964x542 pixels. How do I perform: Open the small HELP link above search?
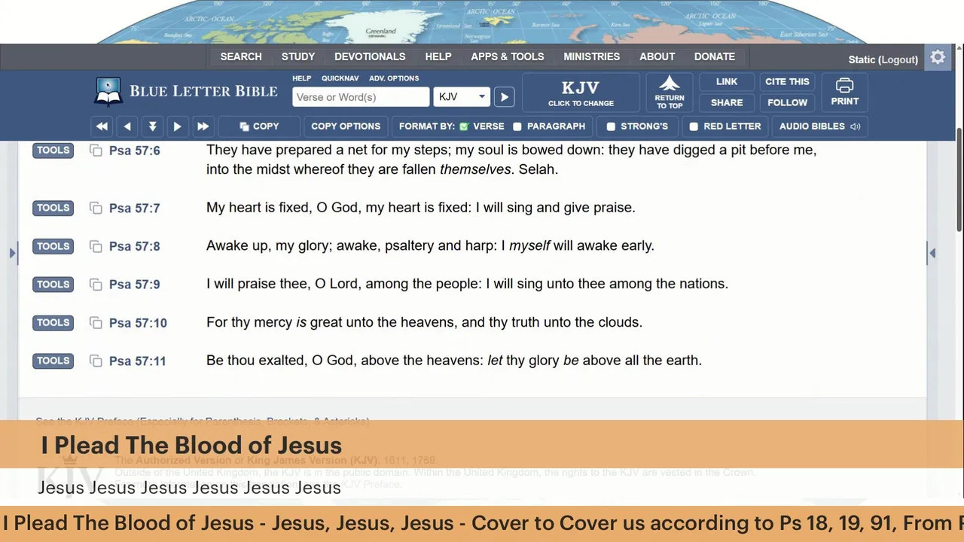301,78
